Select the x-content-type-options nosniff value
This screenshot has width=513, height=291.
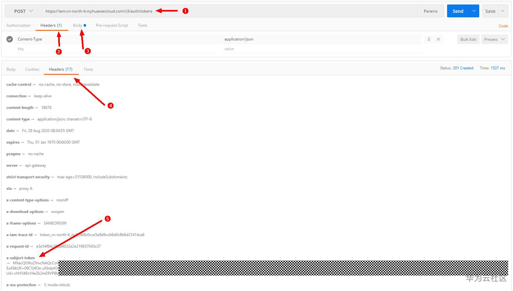62,200
